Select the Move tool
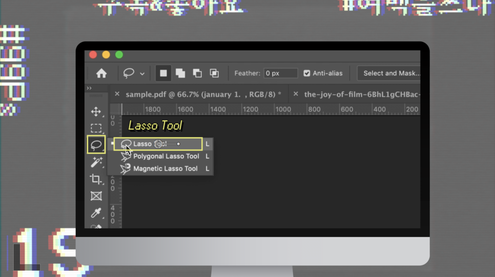 [x=96, y=112]
